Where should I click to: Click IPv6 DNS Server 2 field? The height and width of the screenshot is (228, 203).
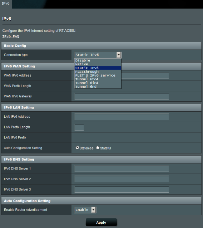point(122,179)
